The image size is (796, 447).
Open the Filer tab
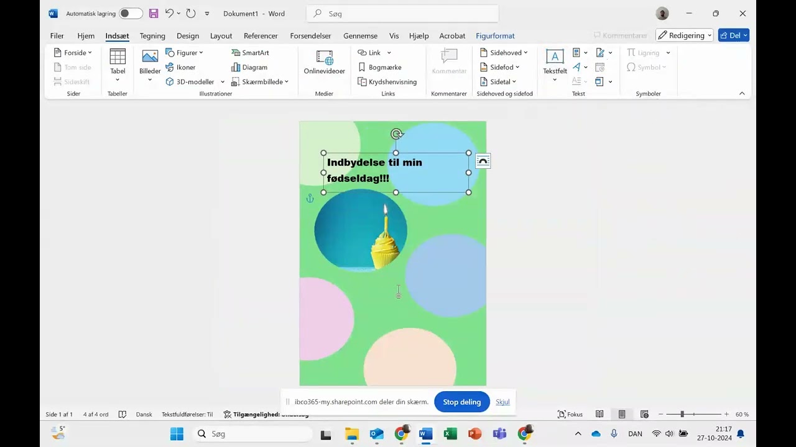coord(57,36)
